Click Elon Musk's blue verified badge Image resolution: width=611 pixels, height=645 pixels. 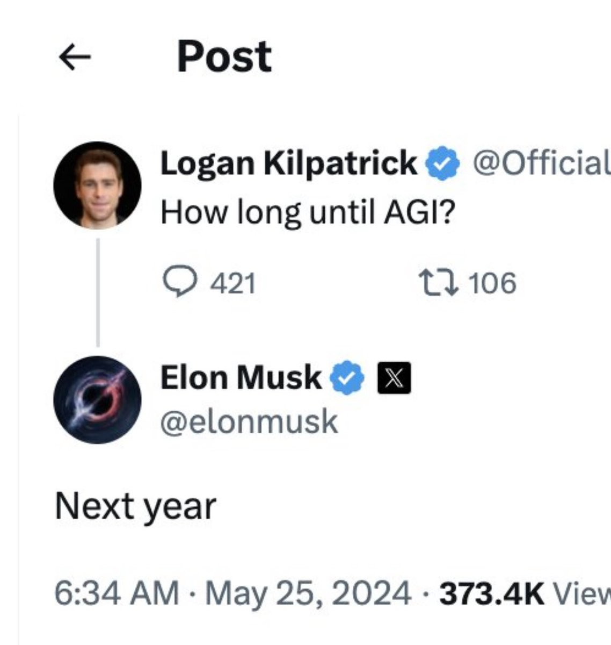346,378
